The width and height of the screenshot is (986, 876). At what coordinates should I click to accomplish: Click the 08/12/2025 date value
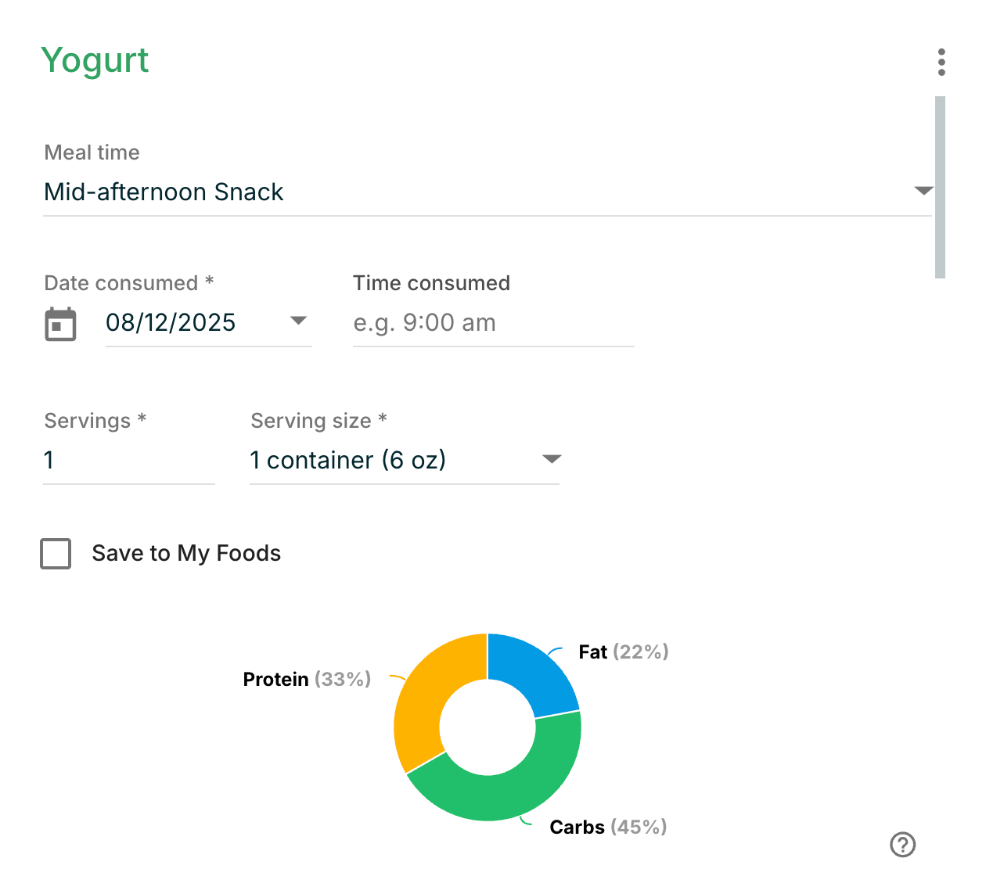coord(171,323)
